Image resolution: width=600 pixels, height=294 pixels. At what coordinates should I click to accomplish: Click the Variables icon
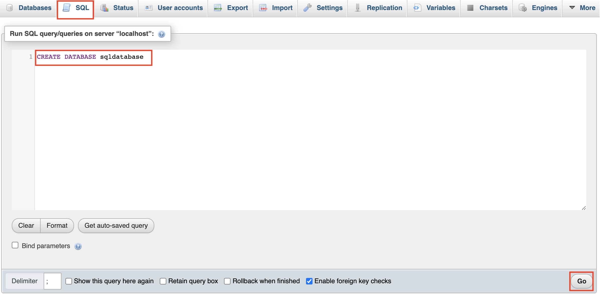tap(417, 8)
